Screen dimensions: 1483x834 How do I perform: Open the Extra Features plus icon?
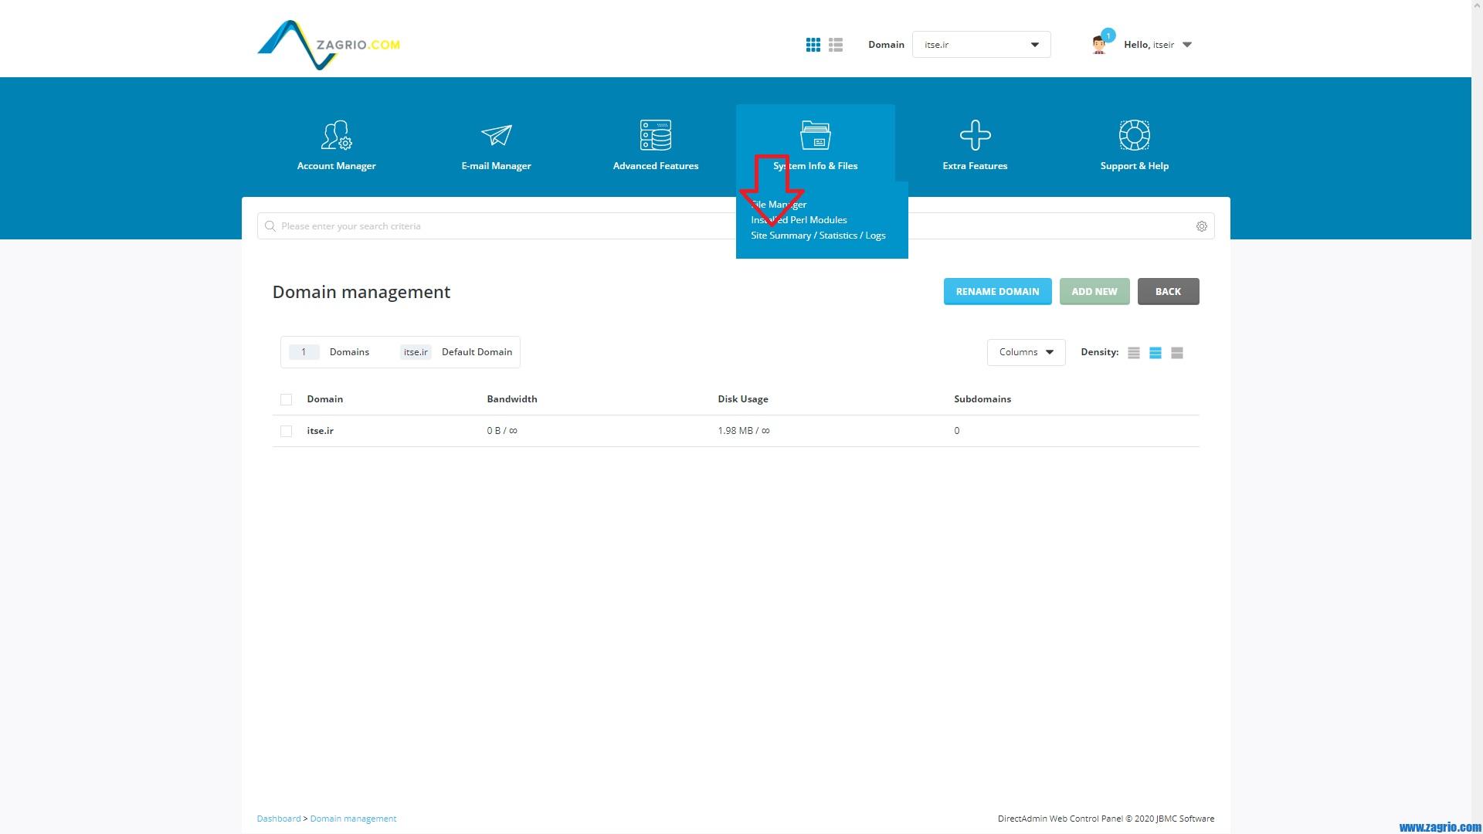(x=975, y=135)
